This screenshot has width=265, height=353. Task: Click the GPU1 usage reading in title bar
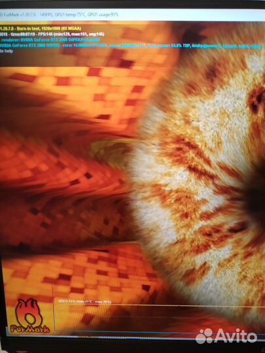click(103, 14)
